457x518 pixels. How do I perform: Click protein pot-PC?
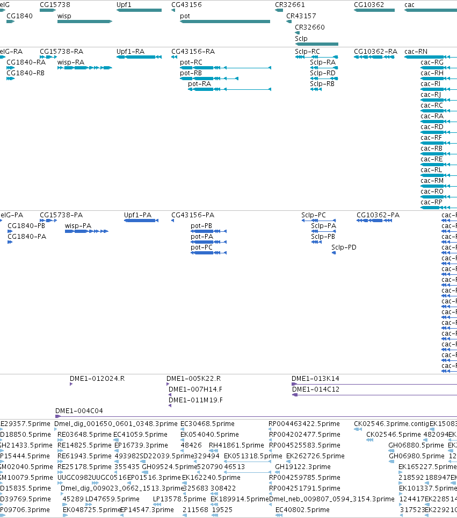click(x=209, y=253)
